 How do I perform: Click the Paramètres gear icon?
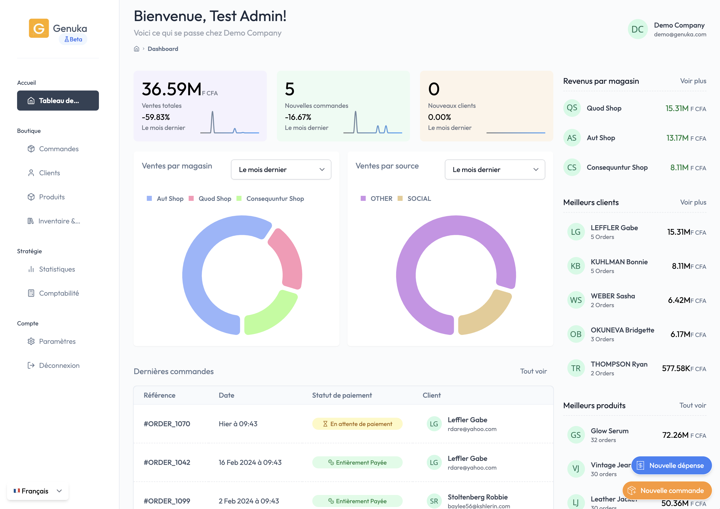[31, 341]
